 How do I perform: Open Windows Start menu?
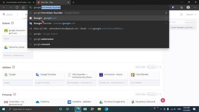pyautogui.click(x=3, y=109)
